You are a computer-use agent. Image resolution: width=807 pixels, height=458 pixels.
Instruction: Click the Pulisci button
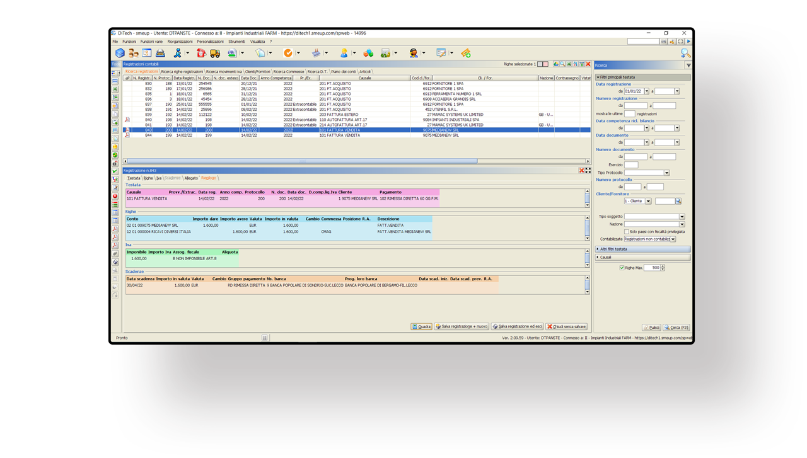651,328
